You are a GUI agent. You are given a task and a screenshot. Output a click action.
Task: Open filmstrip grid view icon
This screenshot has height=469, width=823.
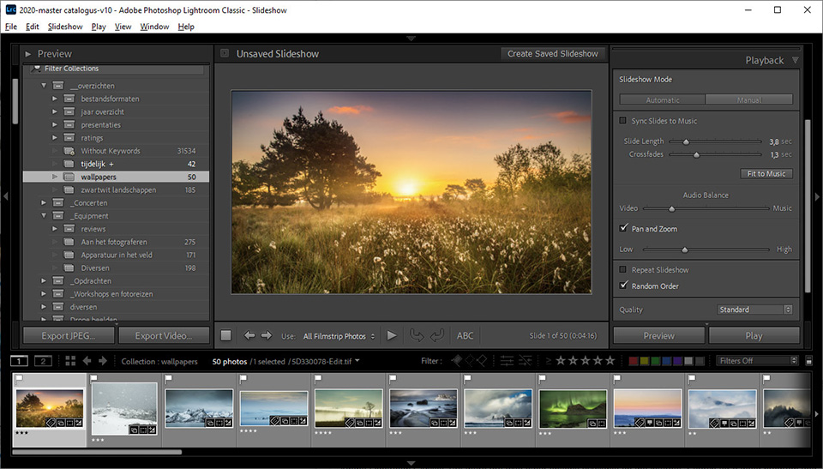[70, 361]
